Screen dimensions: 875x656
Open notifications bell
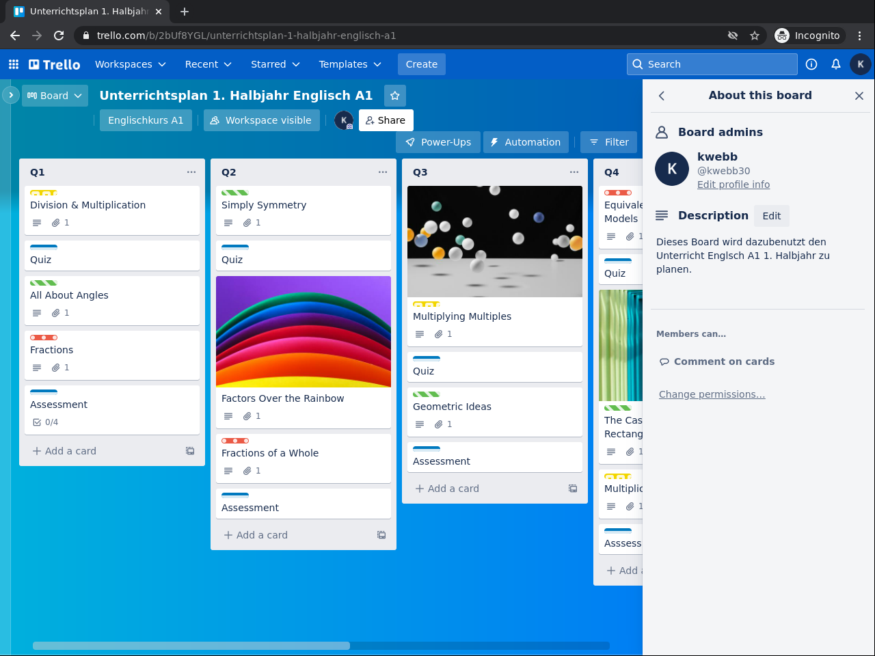(836, 64)
